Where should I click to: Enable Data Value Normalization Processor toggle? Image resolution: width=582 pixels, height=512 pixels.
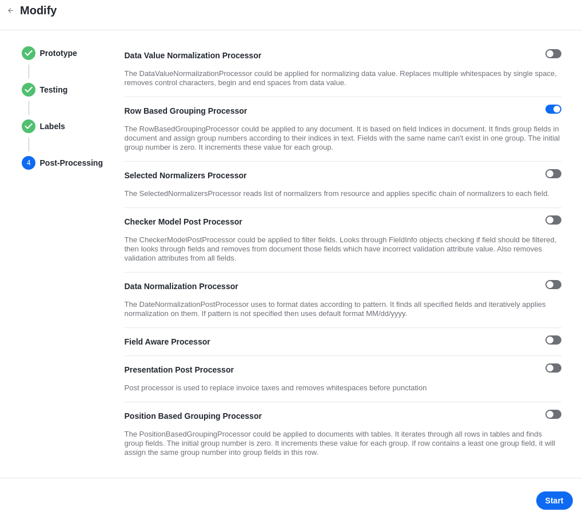[553, 54]
